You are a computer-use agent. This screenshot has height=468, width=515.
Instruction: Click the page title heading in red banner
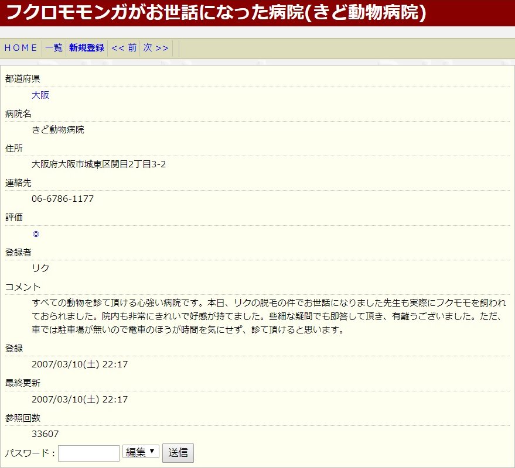click(x=216, y=12)
